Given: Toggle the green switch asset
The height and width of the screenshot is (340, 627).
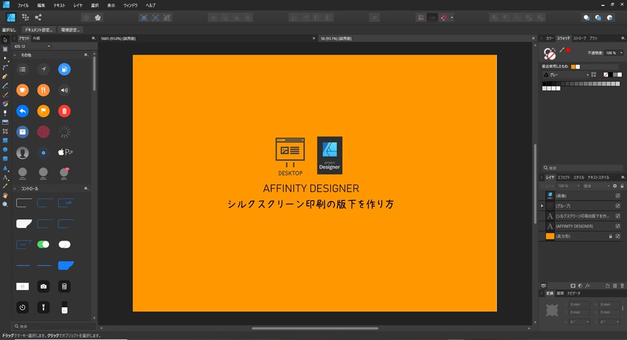Looking at the screenshot, I should (43, 244).
